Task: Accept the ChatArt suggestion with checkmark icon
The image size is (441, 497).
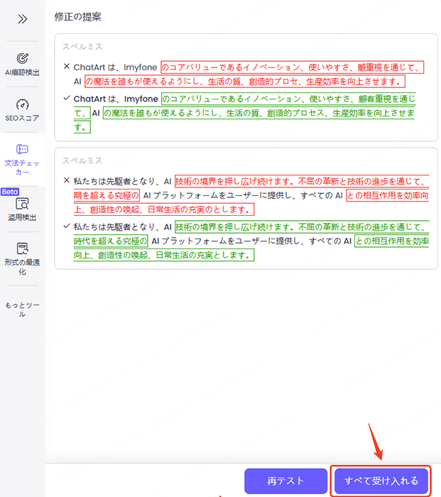Action: (67, 98)
